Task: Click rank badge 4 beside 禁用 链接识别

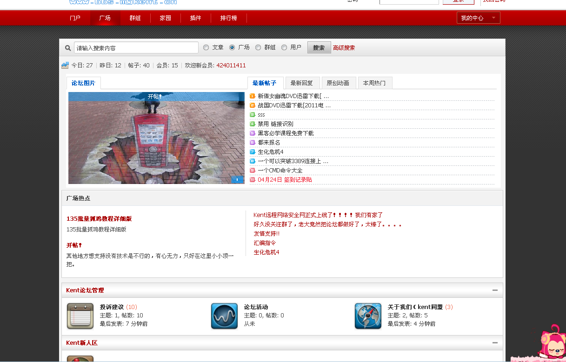Action: tap(253, 124)
